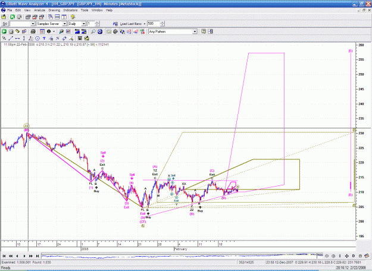
Task: Adjust the period multiplier spinner arrows
Action: coord(97,24)
